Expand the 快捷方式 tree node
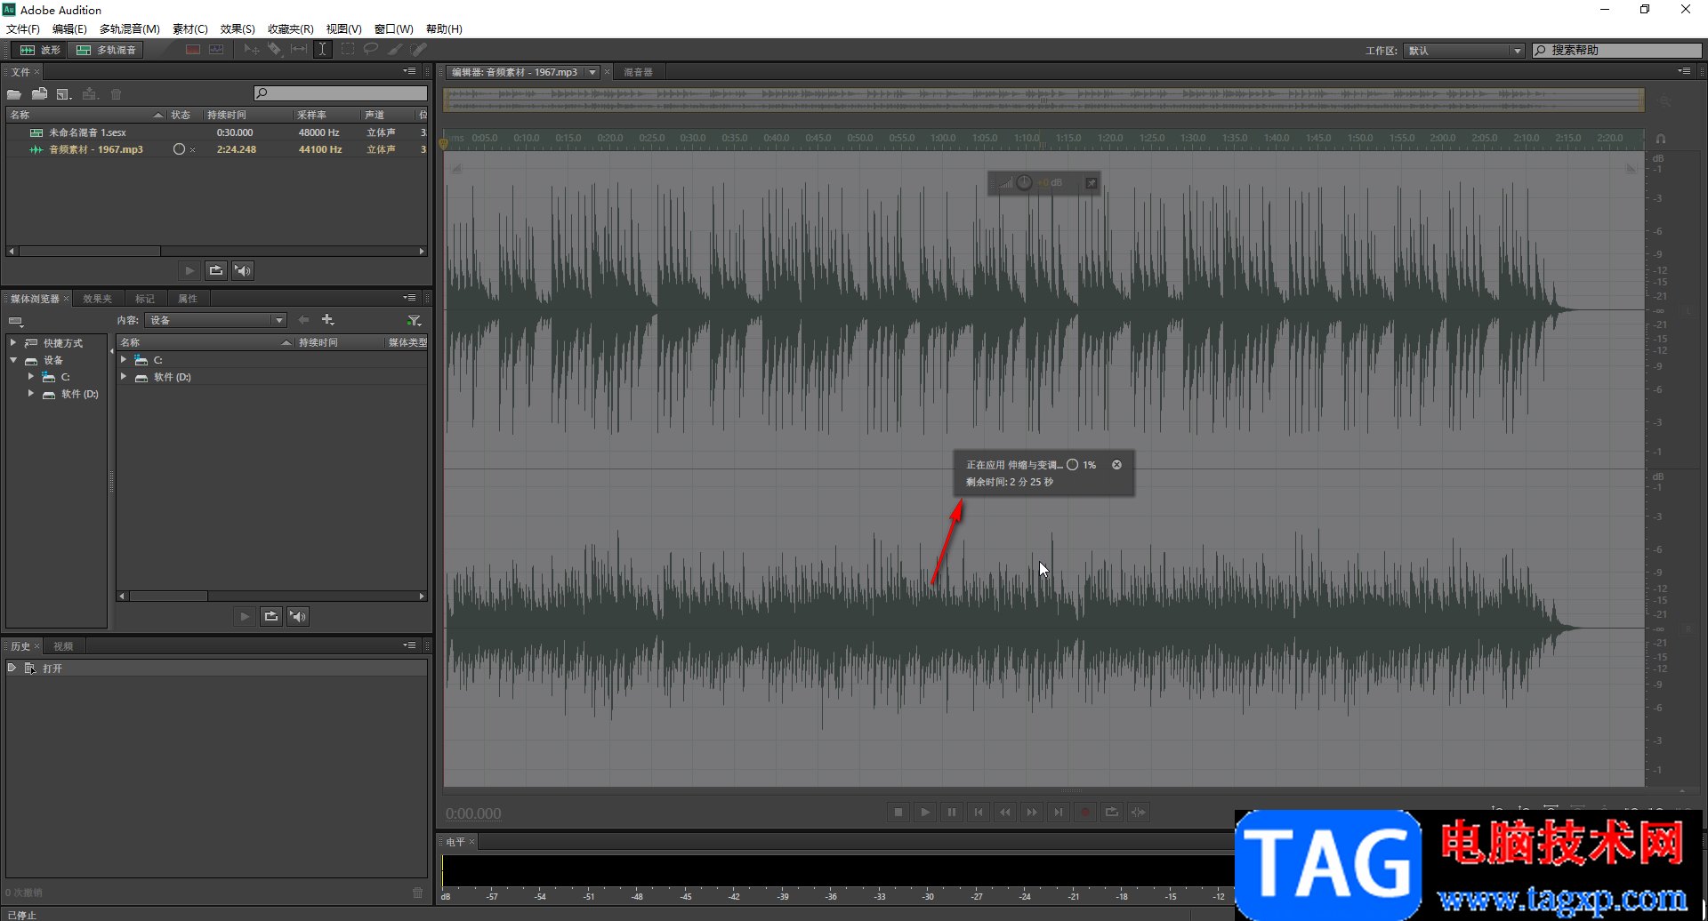This screenshot has width=1708, height=921. pyautogui.click(x=13, y=342)
